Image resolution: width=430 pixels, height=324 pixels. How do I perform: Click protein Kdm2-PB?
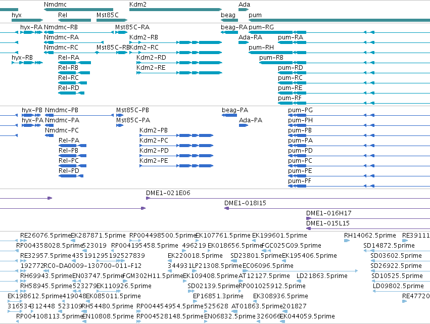pyautogui.click(x=153, y=130)
